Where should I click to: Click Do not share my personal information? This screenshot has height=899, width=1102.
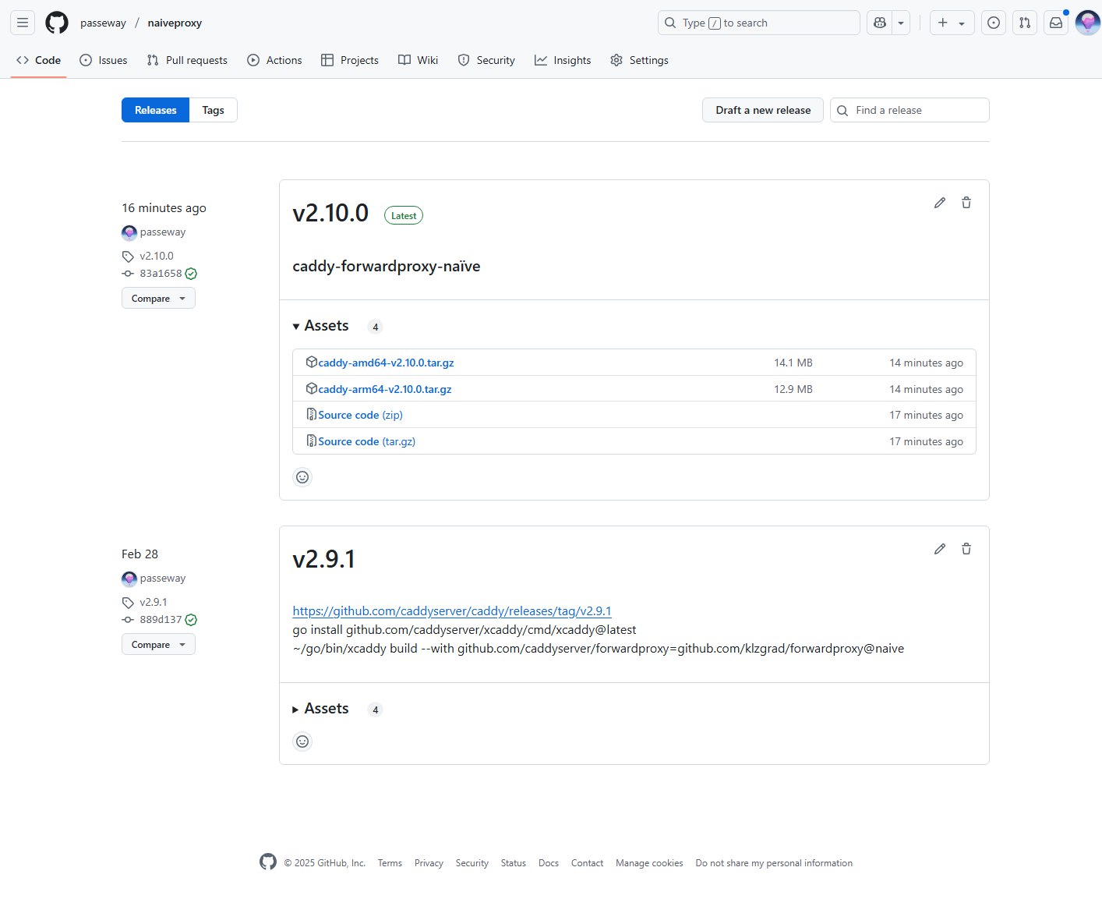click(774, 863)
